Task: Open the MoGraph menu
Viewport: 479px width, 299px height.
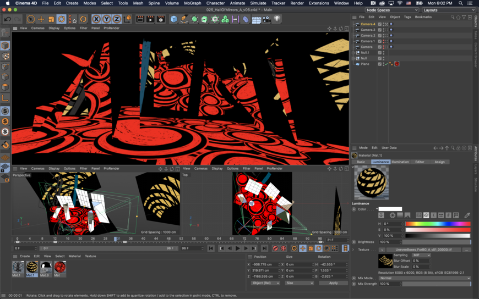Action: (x=192, y=3)
